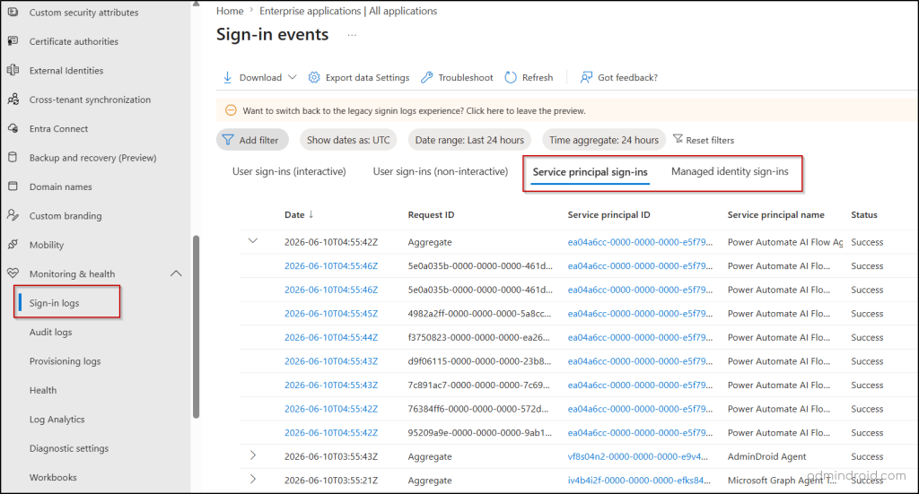This screenshot has height=494, width=919.
Task: Click request ID 76384ff6 cell
Action: [478, 409]
